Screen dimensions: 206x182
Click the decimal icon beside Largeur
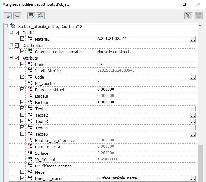pos(30,96)
